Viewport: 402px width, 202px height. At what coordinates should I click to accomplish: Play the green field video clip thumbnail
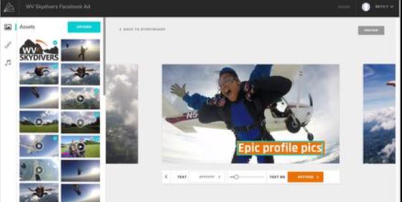(39, 122)
